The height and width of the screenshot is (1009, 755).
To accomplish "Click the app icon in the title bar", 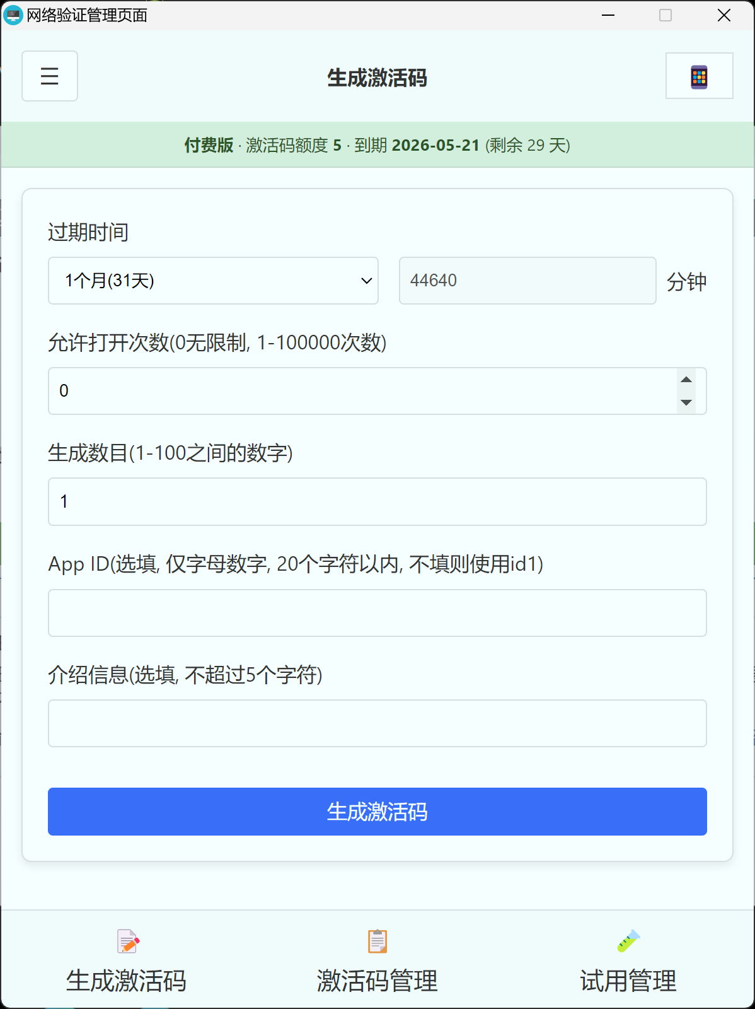I will pyautogui.click(x=13, y=15).
